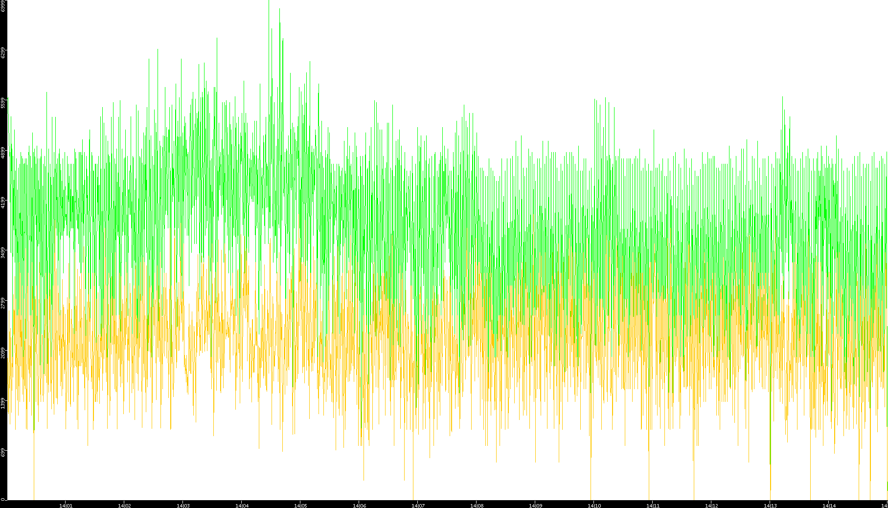Select the 699 y-axis label
888x508 pixels.
click(3, 454)
